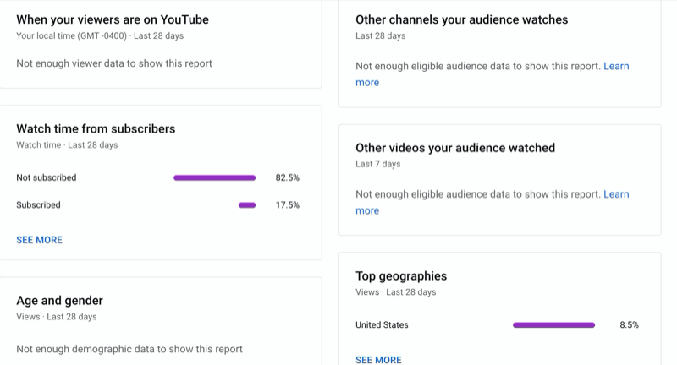Open SEE MORE under Top geographies
This screenshot has height=365, width=677.
(378, 360)
